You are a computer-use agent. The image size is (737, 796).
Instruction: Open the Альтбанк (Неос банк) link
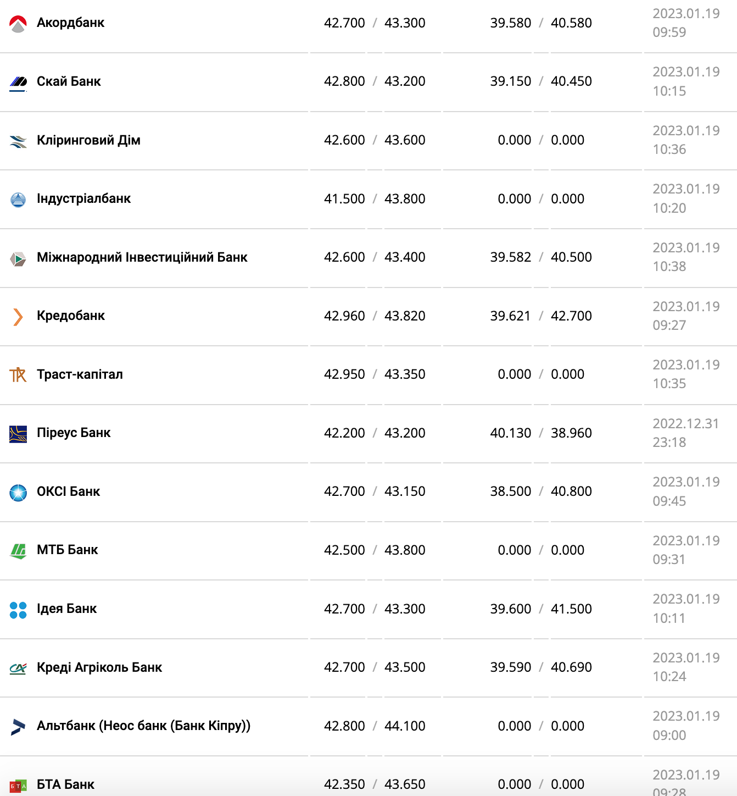(143, 726)
